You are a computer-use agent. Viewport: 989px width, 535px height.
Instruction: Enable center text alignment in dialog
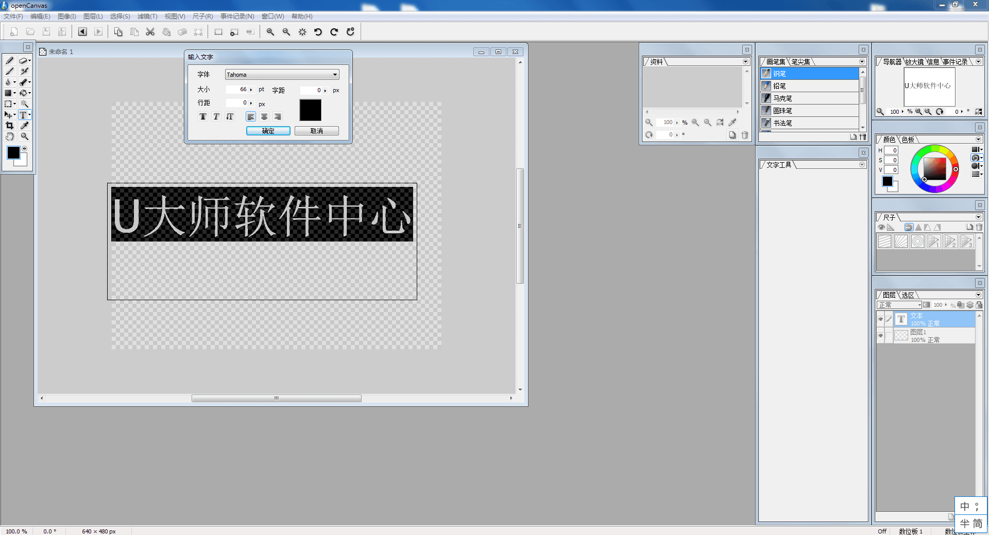click(x=264, y=117)
